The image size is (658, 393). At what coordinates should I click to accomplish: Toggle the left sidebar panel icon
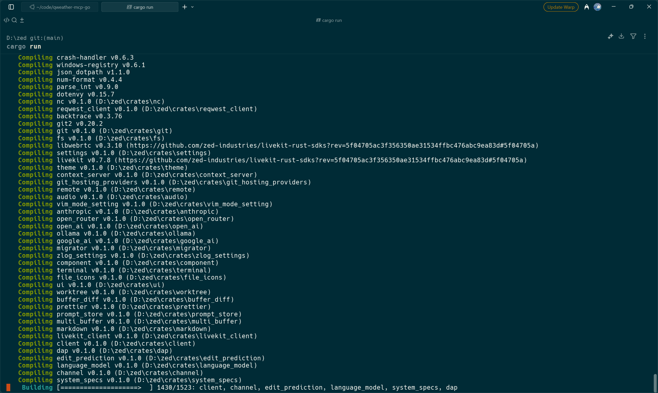(11, 7)
